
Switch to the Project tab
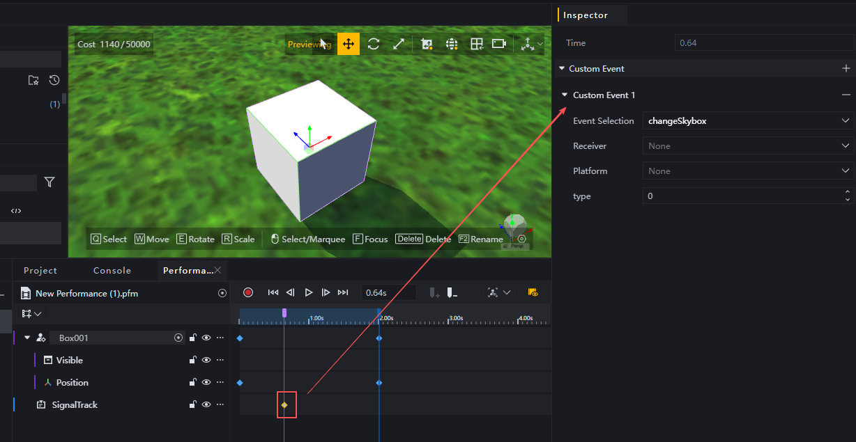point(40,271)
